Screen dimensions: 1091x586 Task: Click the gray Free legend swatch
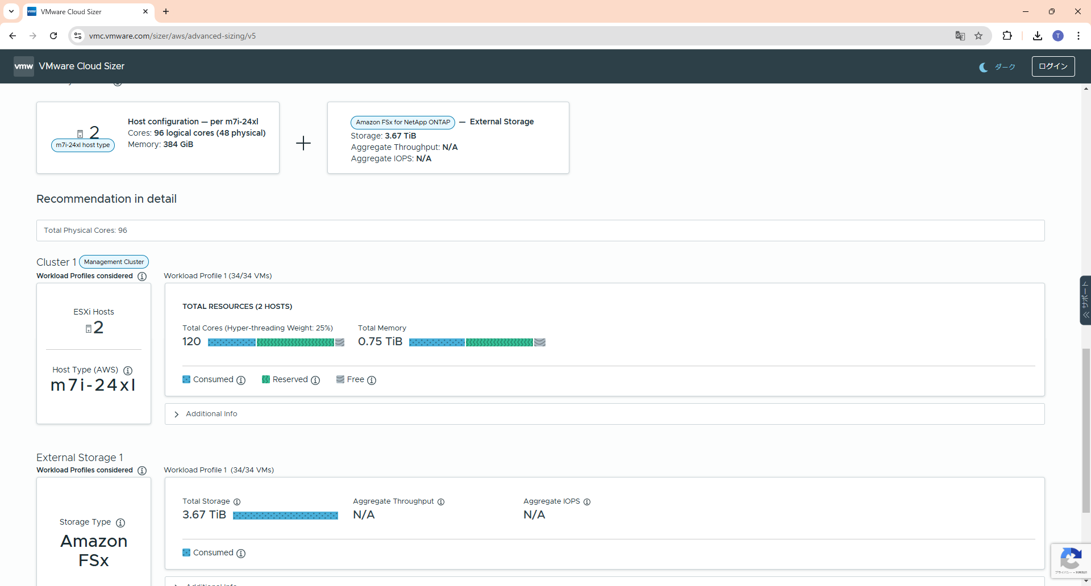click(340, 379)
